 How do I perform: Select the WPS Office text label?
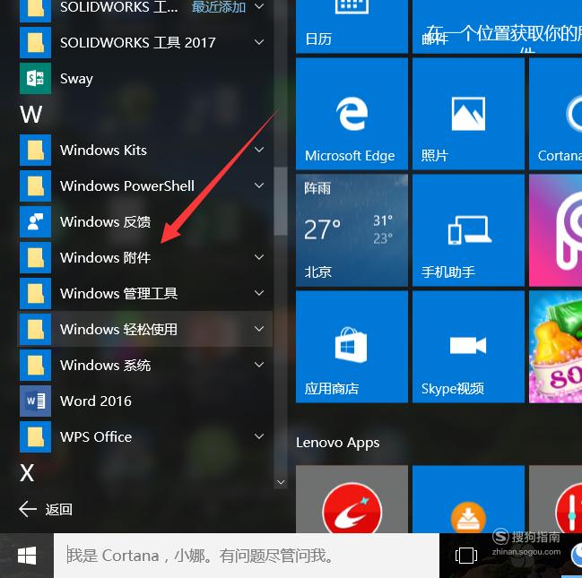point(96,437)
